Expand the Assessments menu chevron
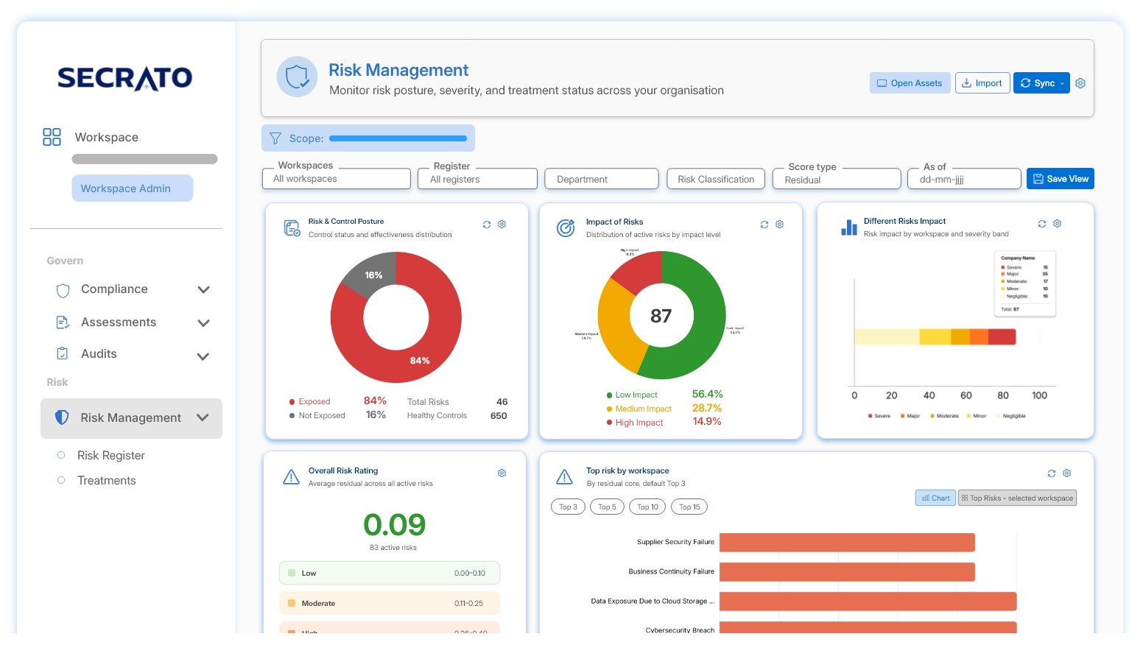This screenshot has height=670, width=1143. pyautogui.click(x=204, y=323)
